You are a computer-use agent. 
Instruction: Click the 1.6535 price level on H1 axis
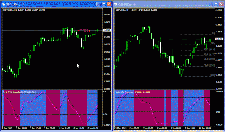(107, 15)
